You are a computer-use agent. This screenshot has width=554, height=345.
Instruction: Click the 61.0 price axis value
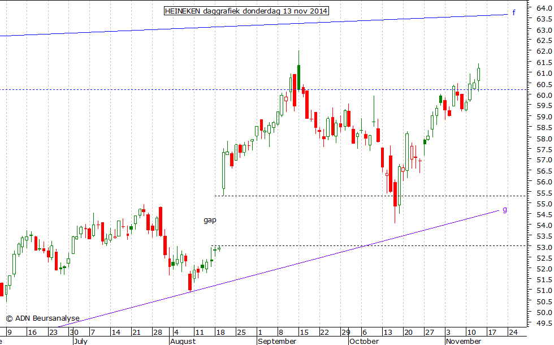(544, 74)
